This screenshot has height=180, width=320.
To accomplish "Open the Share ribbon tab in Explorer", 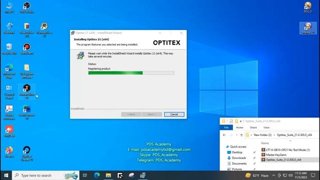I will [x=253, y=127].
